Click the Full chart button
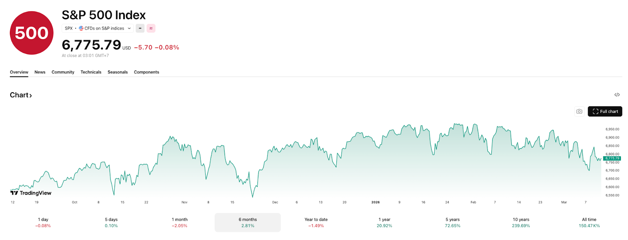 605,111
